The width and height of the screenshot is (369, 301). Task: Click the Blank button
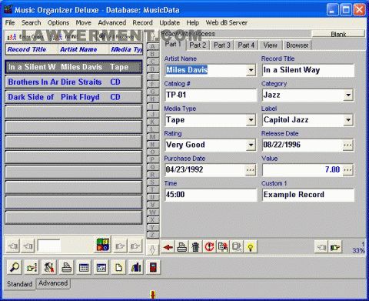click(338, 34)
